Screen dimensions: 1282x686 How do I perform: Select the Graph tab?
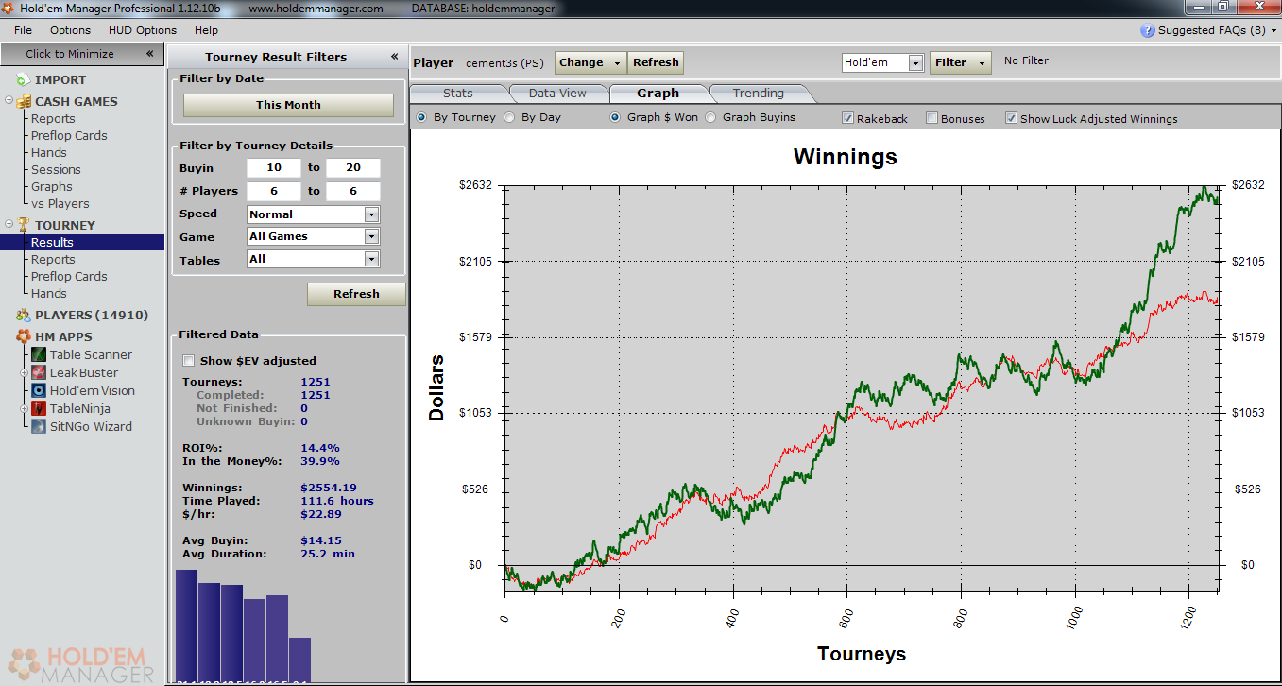point(658,94)
